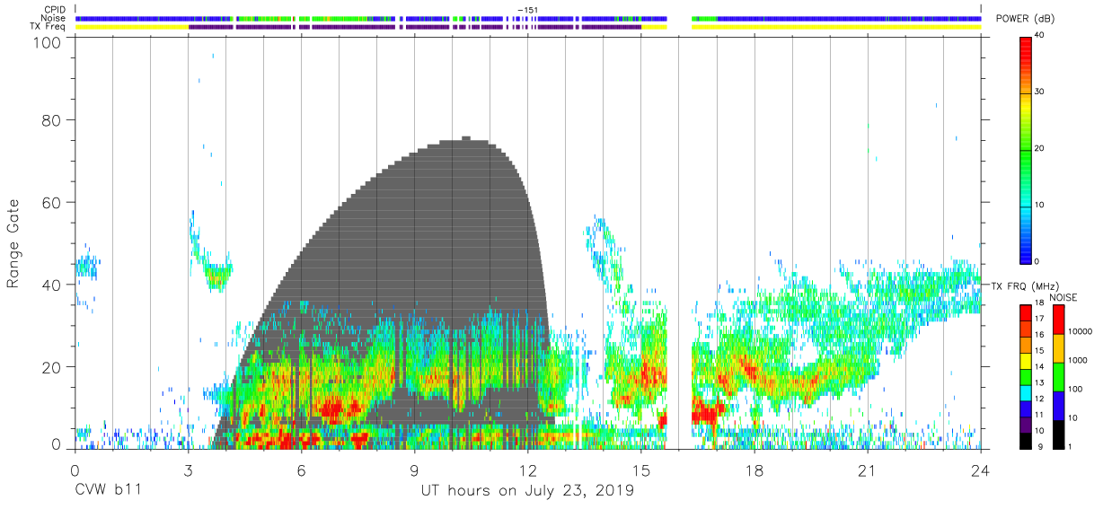1103x509 pixels.
Task: Click the TX frequency color scale bar
Action: click(x=1025, y=376)
